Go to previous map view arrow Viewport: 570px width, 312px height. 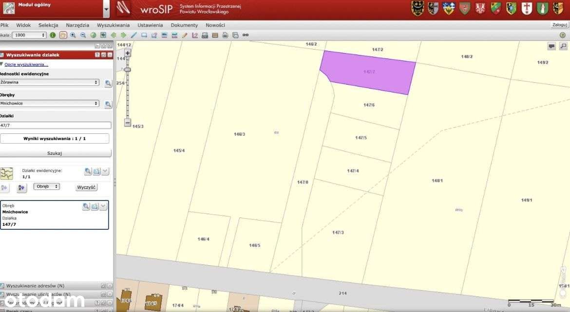pyautogui.click(x=114, y=35)
